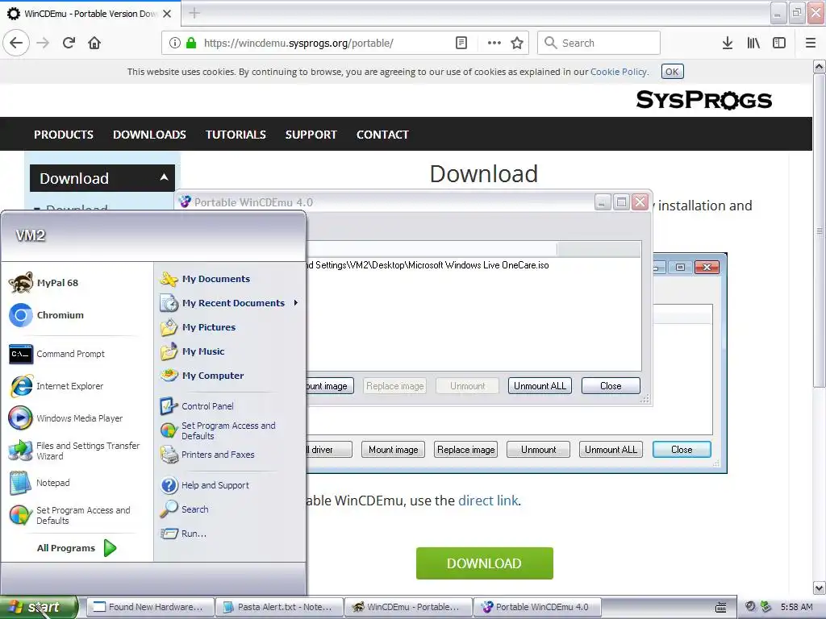Open the browser home page
Viewport: 826px width, 619px height.
coord(94,43)
